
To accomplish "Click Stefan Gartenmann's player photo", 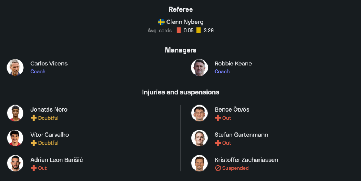I will 199,138.
